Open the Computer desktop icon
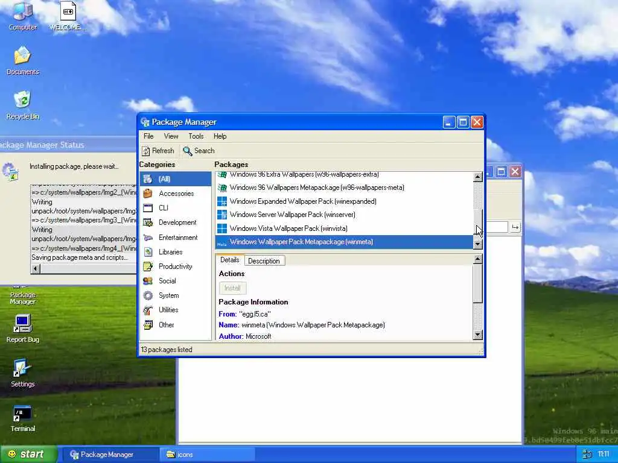The height and width of the screenshot is (463, 618). (22, 16)
